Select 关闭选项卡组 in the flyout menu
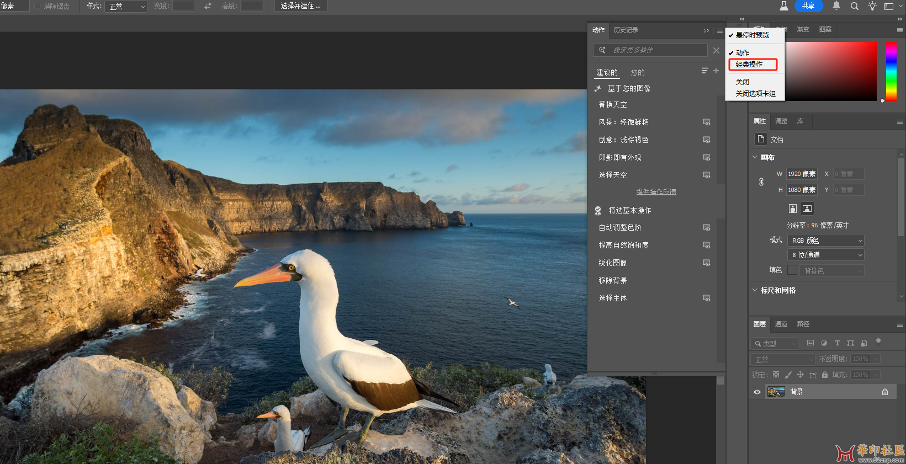This screenshot has width=906, height=464. tap(755, 94)
